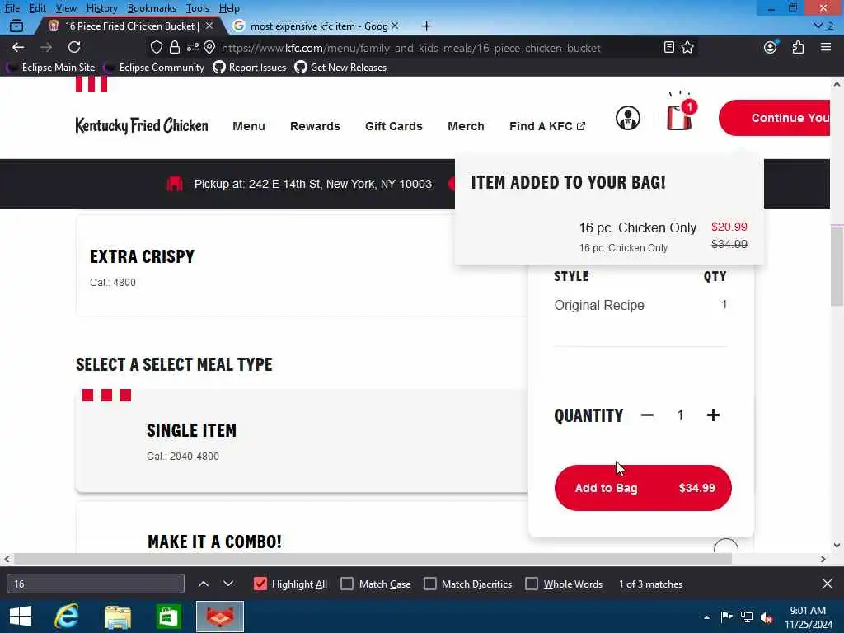
Task: Go to Kentucky Fried Chicken home logo
Action: click(x=142, y=125)
